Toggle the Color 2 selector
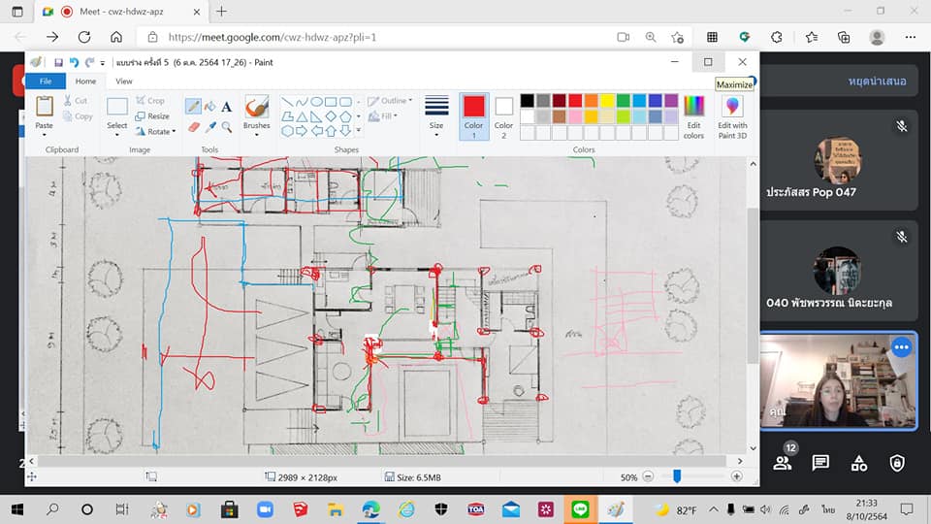 [504, 115]
